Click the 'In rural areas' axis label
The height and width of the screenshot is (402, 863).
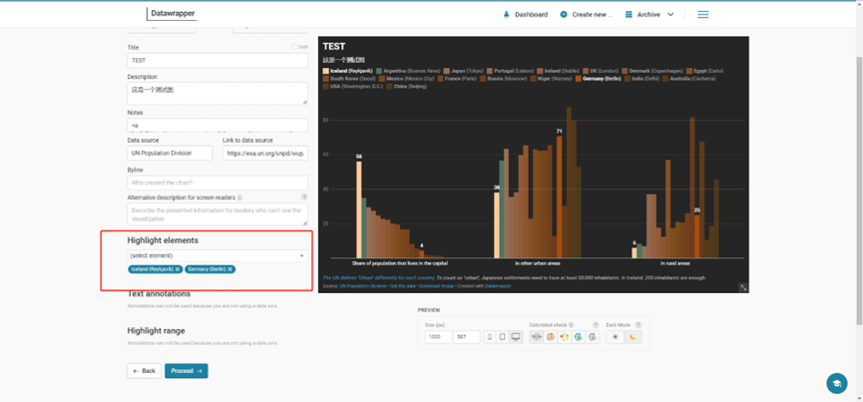[x=674, y=263]
